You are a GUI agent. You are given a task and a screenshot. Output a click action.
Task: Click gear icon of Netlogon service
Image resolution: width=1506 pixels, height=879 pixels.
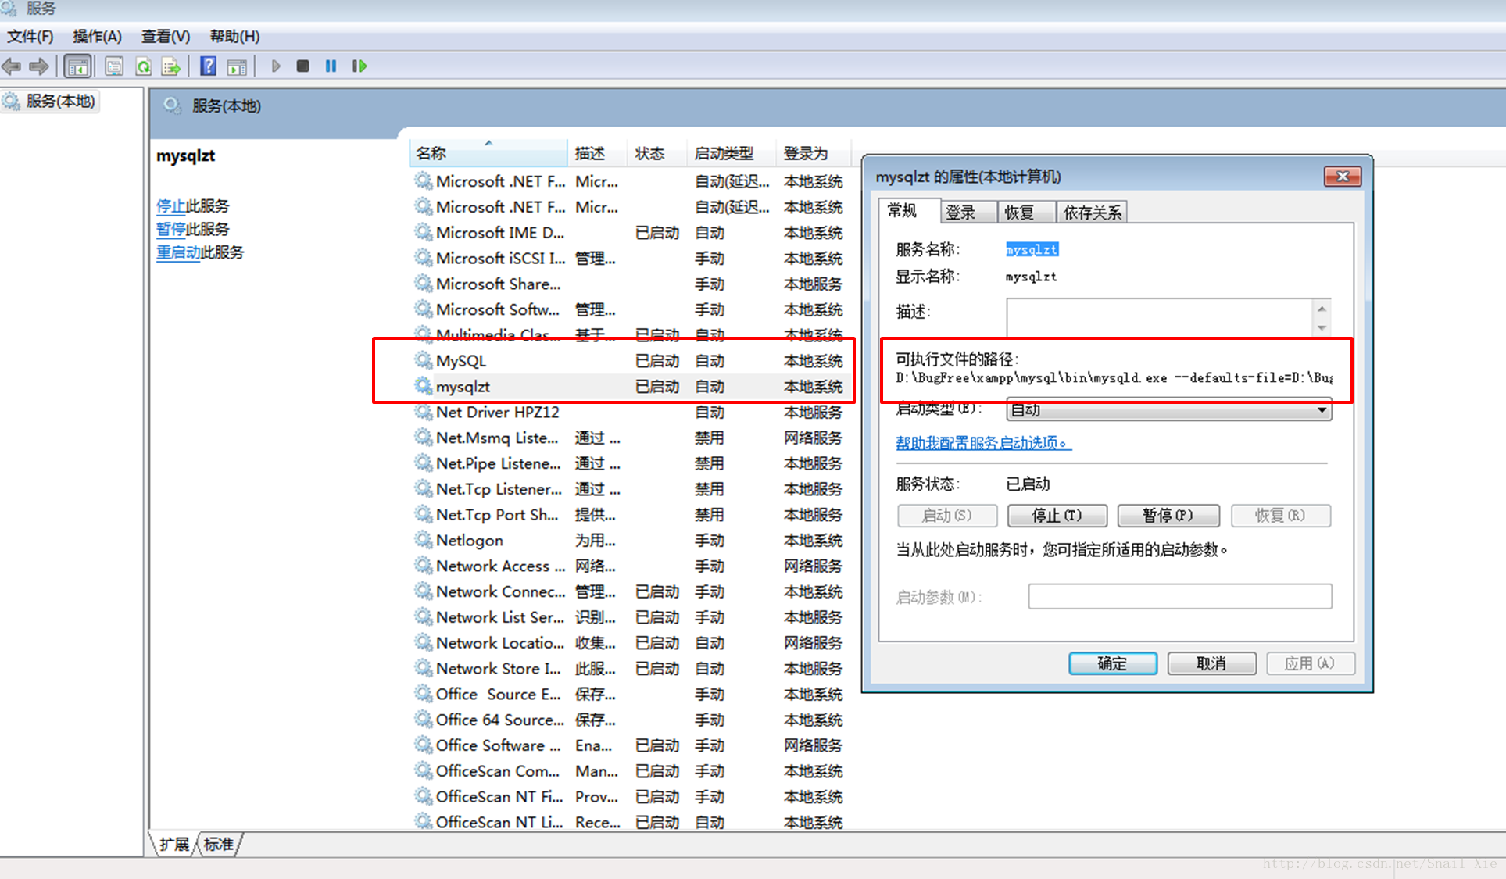[x=424, y=540]
